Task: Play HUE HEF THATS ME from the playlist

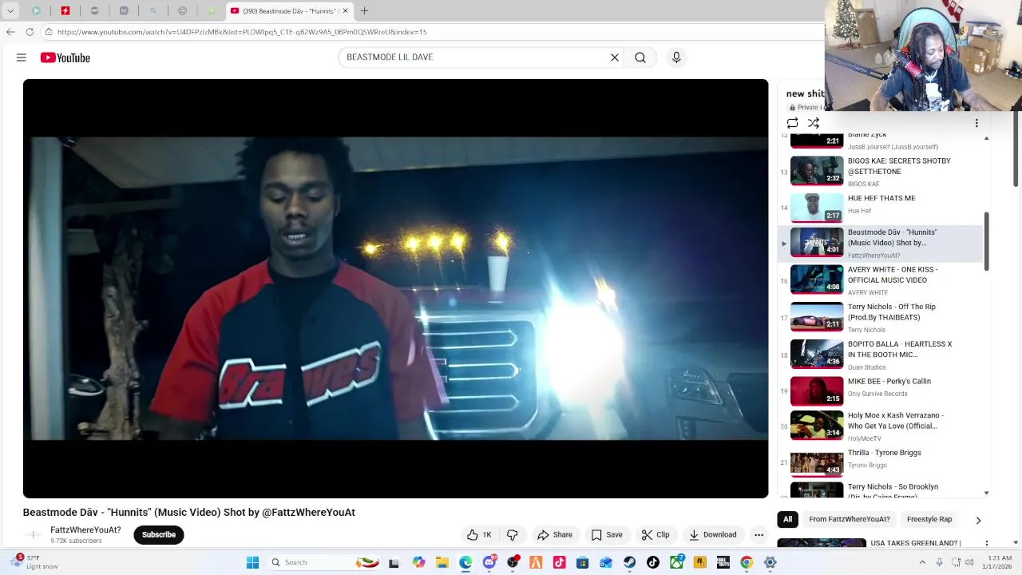Action: tap(880, 208)
